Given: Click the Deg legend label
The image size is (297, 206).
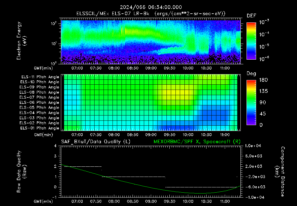Looking at the screenshot, I should click(251, 74).
